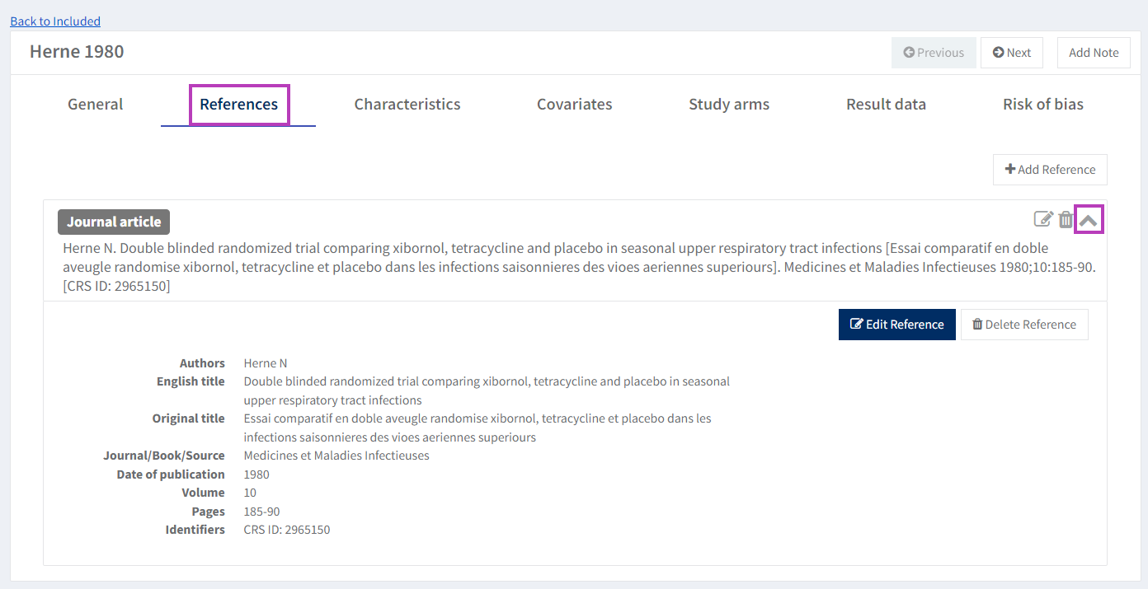
Task: Open the Covariates tab
Action: pyautogui.click(x=574, y=105)
